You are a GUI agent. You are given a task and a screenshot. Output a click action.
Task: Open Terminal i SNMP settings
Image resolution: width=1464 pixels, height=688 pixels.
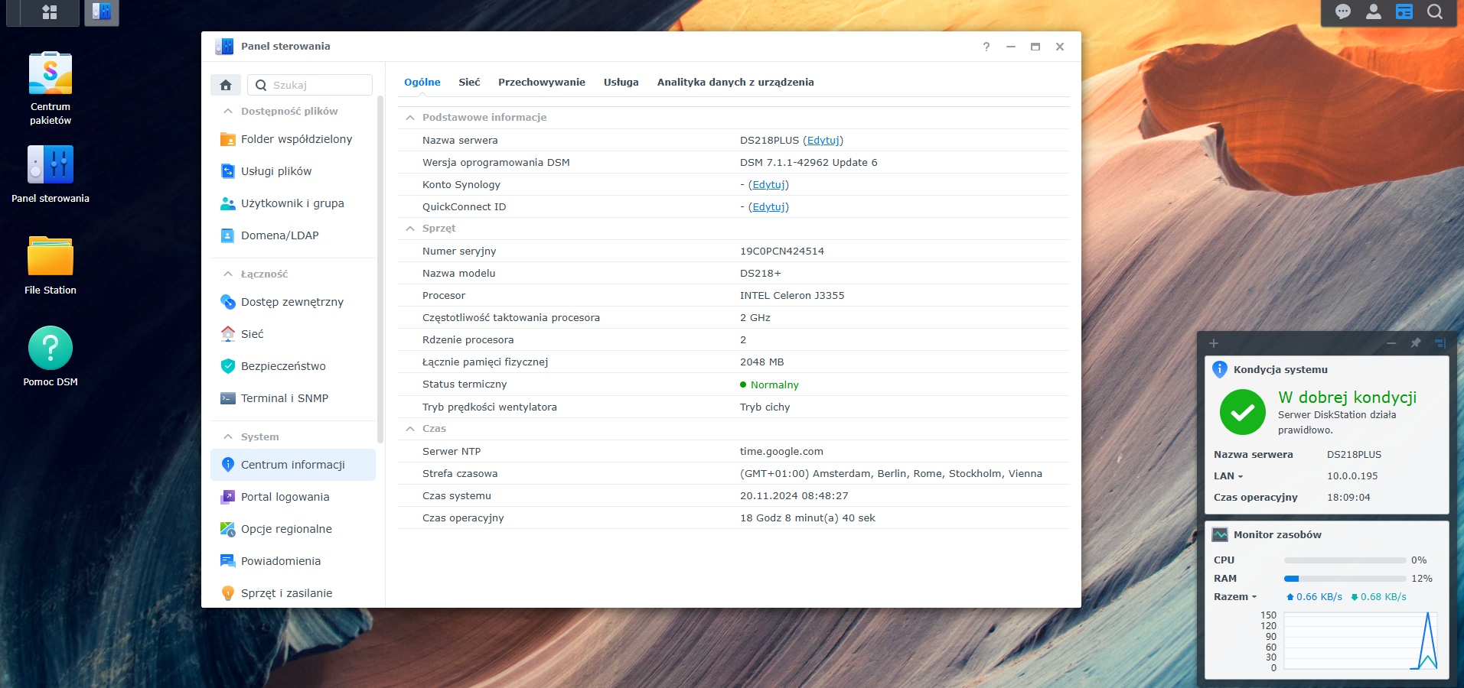[293, 398]
